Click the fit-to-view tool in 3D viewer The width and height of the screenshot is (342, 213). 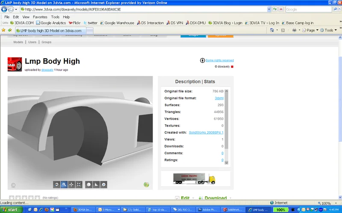(79, 184)
